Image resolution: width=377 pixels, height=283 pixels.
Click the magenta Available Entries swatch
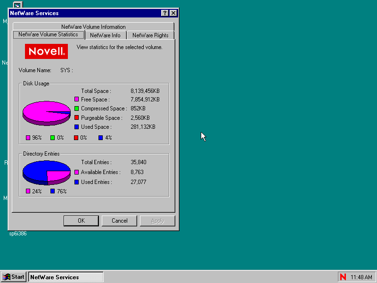76,172
